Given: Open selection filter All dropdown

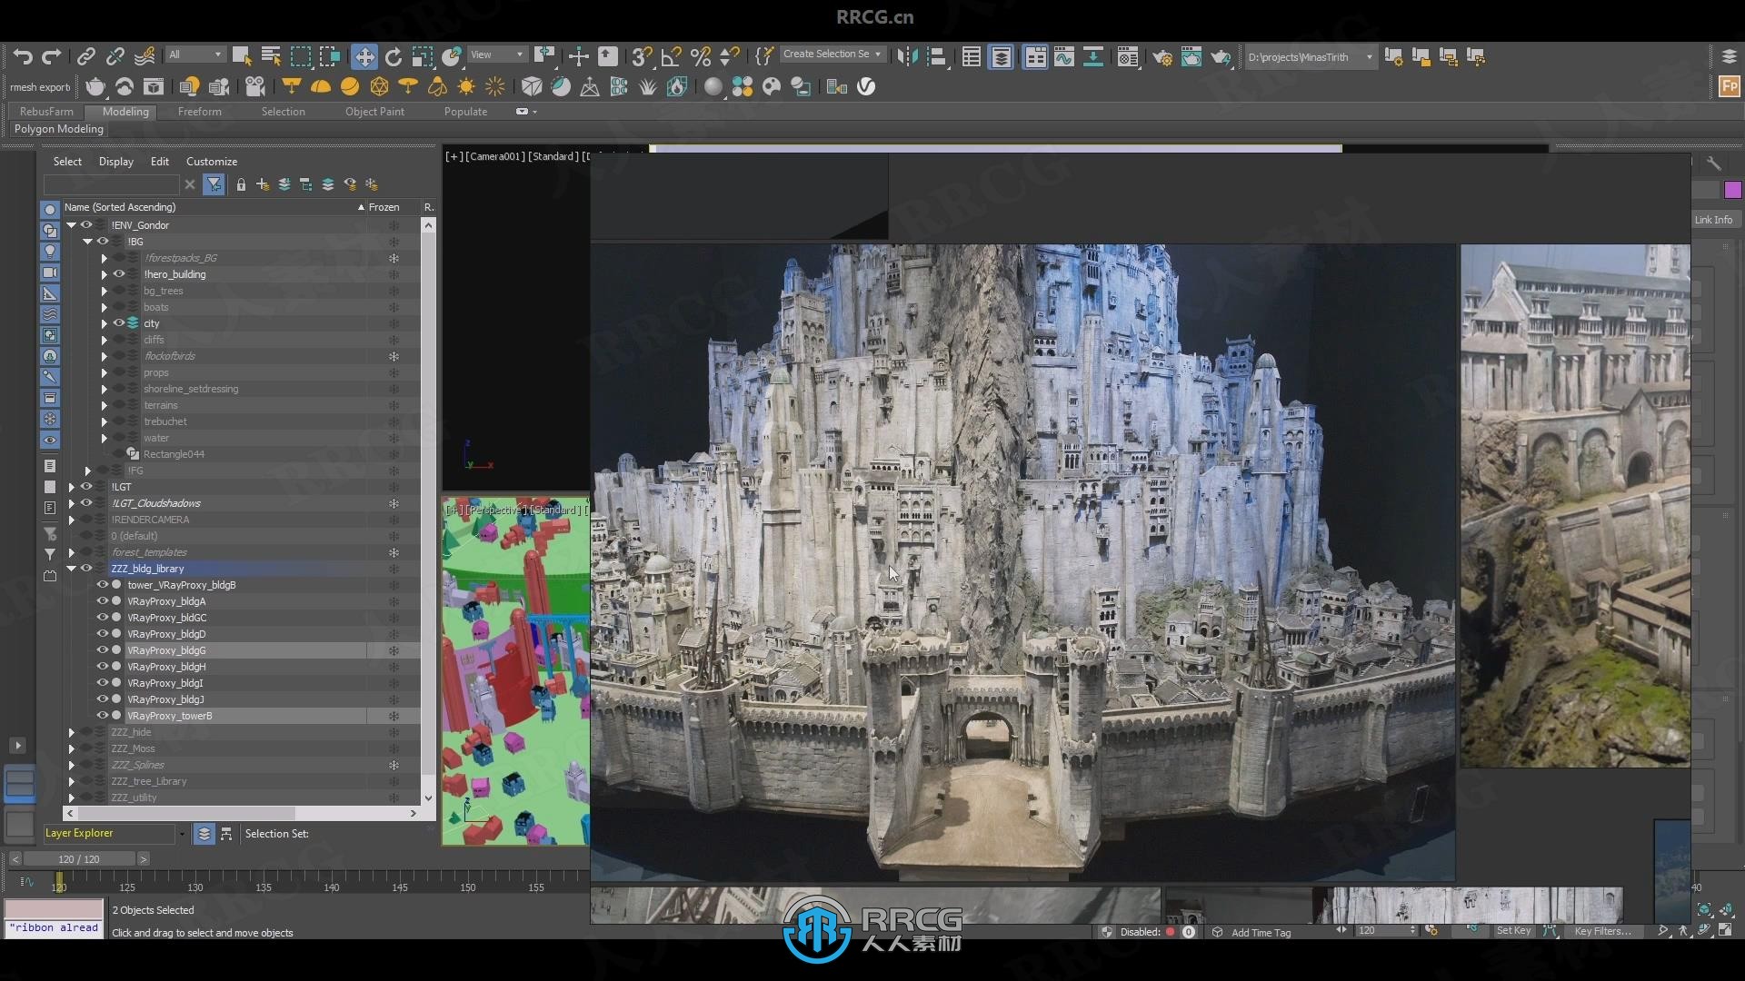Looking at the screenshot, I should tap(194, 55).
